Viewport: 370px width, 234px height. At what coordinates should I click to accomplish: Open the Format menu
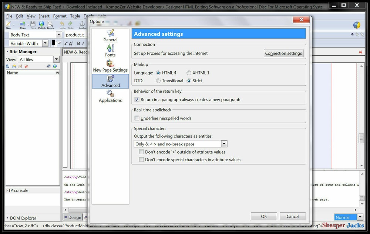point(60,16)
